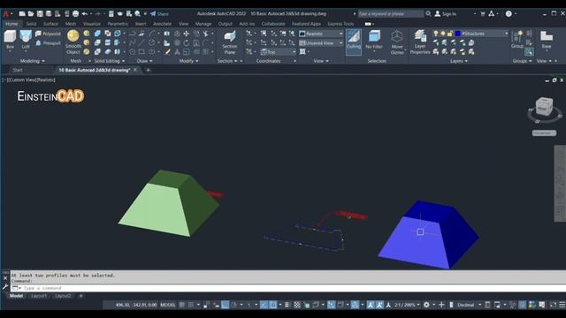Image resolution: width=566 pixels, height=318 pixels.
Task: Click Sign In
Action: (x=446, y=14)
